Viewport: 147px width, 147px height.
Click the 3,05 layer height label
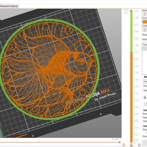[x=136, y=11]
